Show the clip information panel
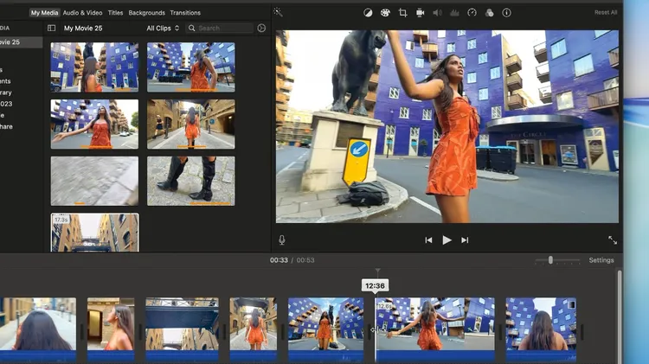Screen dimensions: 649x364 click(x=506, y=13)
